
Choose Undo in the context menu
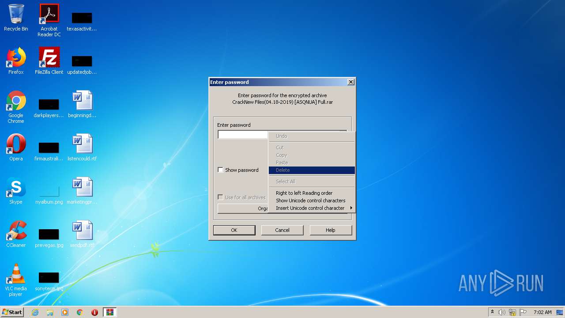click(x=312, y=136)
